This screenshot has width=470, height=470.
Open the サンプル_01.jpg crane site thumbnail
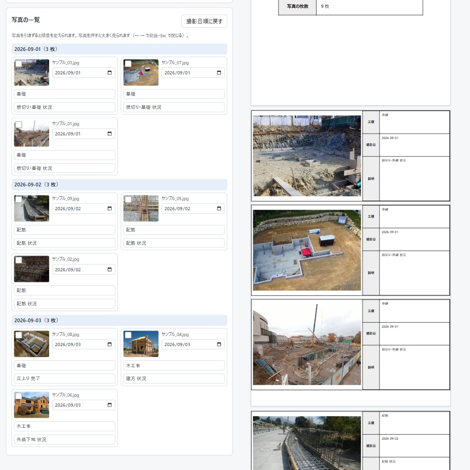point(32,134)
